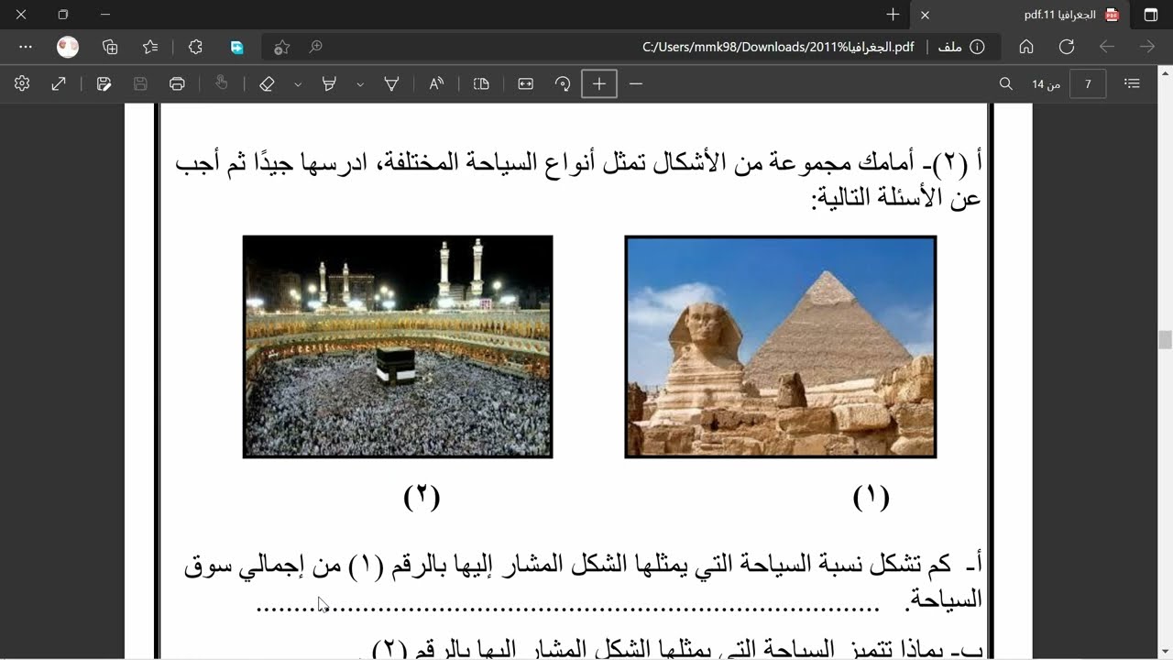Toggle fit to width view

coord(526,83)
